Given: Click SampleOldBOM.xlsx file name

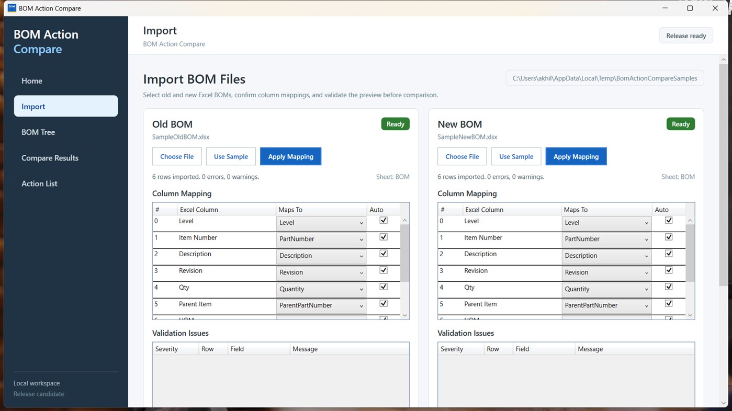Looking at the screenshot, I should pos(181,137).
